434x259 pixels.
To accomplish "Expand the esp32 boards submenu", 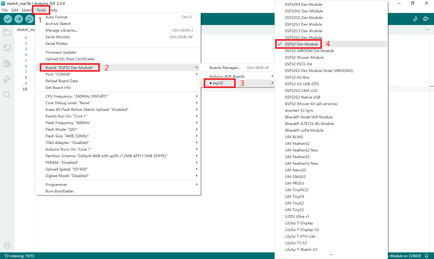I will click(x=237, y=83).
